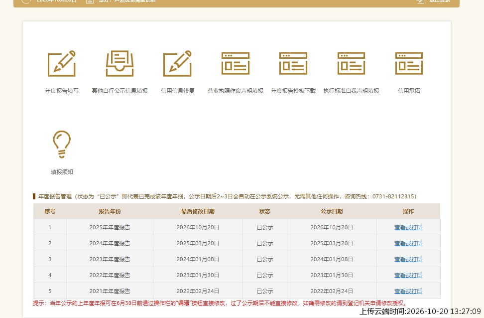Open the 年度报告填写 pencil icon
The image size is (484, 318).
pyautogui.click(x=62, y=63)
